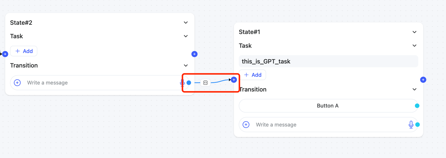Collapse the Transition section in State#1
The image size is (446, 158).
tap(415, 89)
